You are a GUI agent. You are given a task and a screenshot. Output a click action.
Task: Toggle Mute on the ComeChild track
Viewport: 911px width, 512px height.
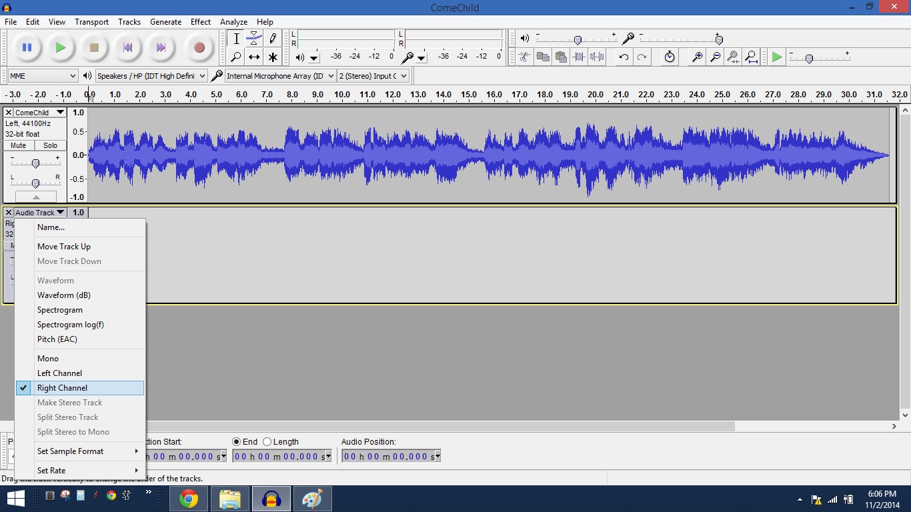coord(19,145)
